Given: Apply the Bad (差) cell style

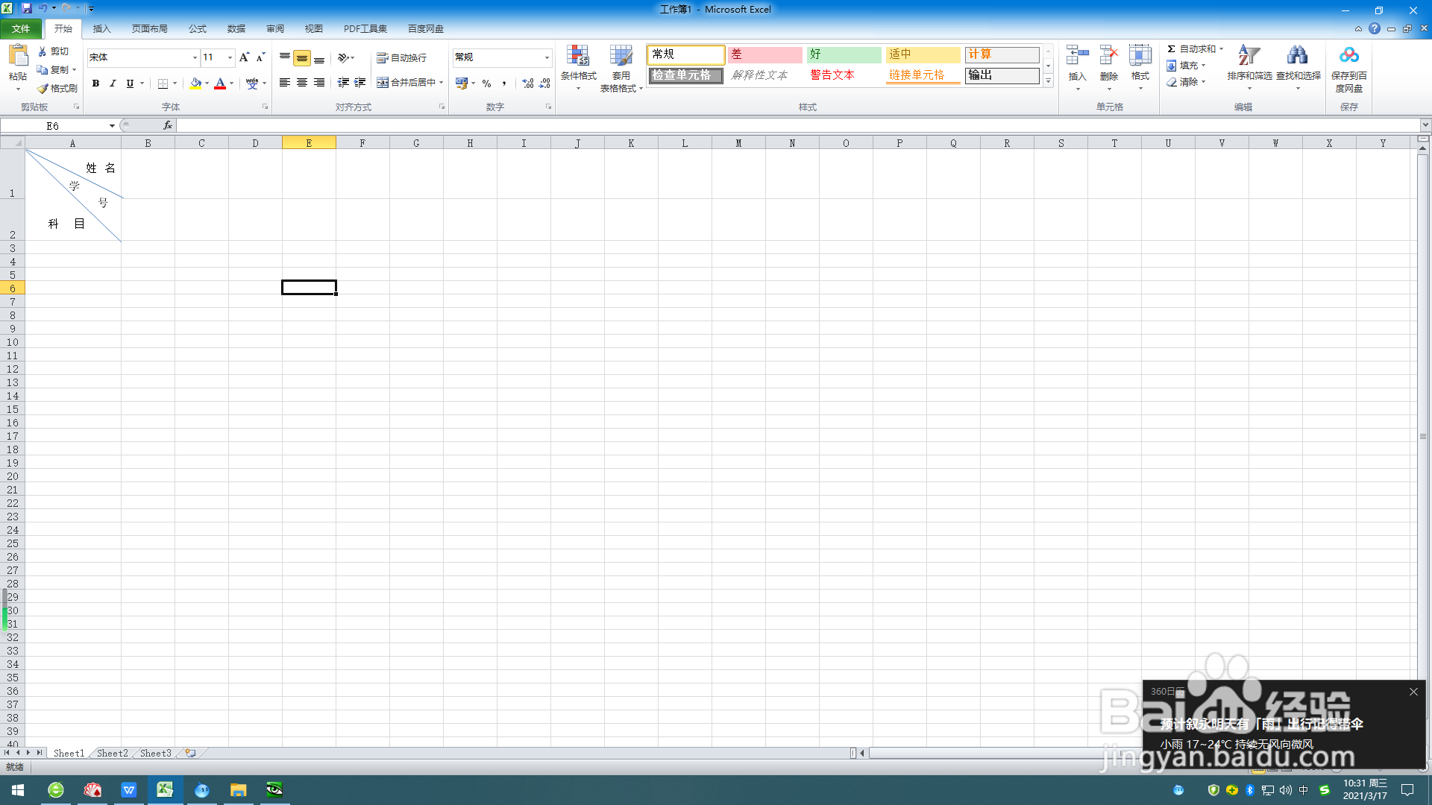Looking at the screenshot, I should (x=765, y=54).
